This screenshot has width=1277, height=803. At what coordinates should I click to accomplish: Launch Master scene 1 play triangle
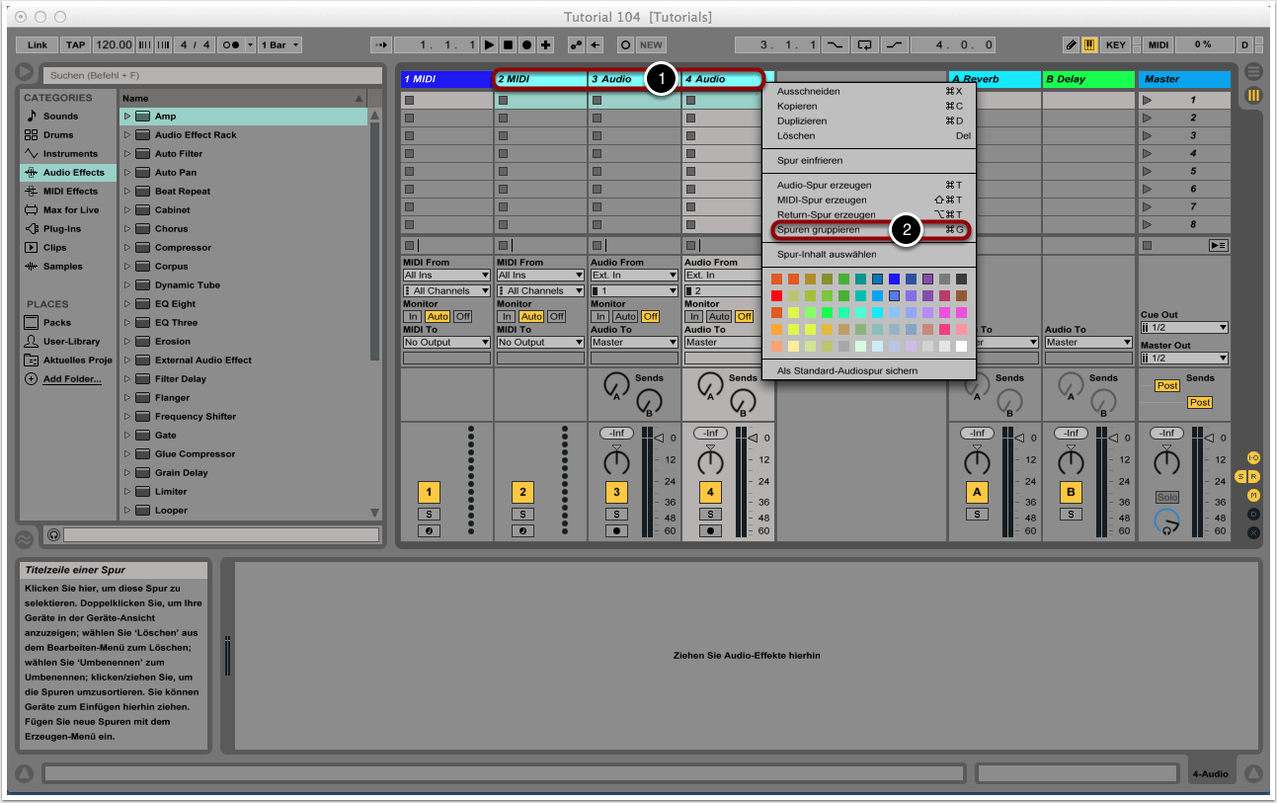click(x=1147, y=100)
